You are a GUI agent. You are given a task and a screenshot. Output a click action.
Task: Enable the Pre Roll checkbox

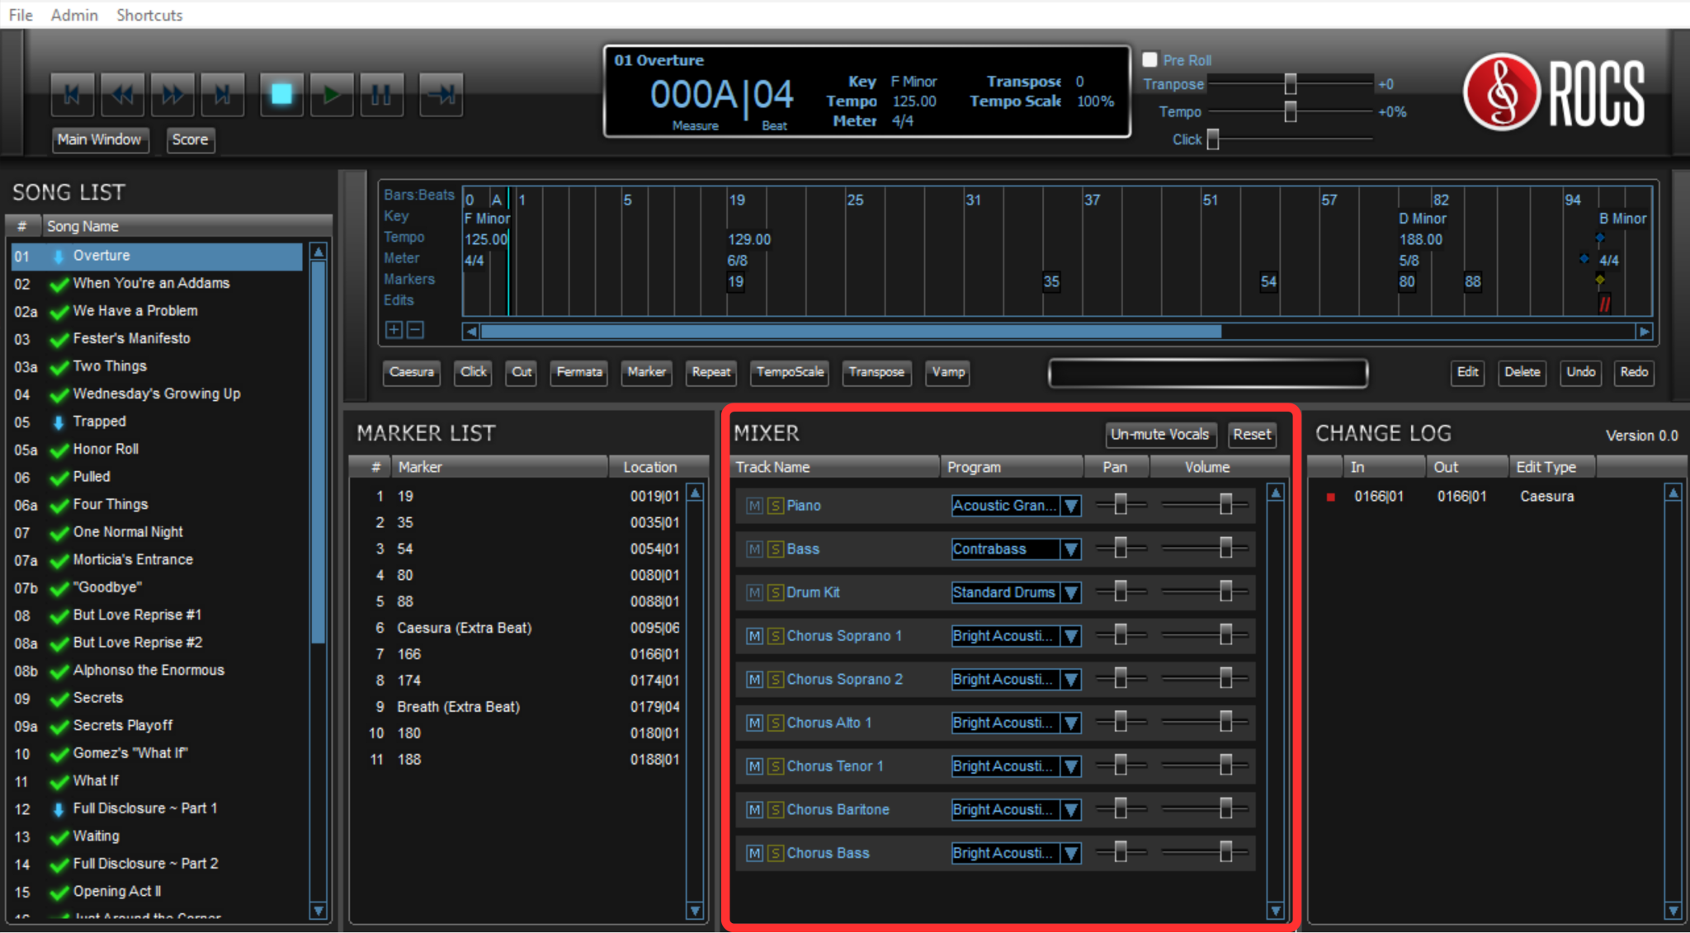(x=1149, y=59)
